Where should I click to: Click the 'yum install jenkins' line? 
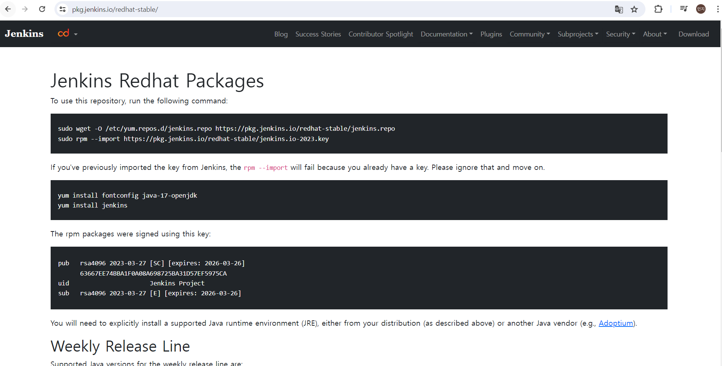pos(93,205)
